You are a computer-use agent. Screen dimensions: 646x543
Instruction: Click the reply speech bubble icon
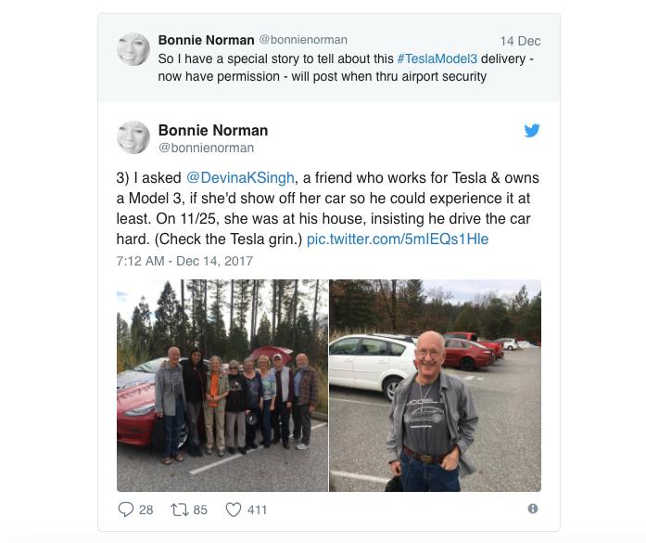point(127,509)
